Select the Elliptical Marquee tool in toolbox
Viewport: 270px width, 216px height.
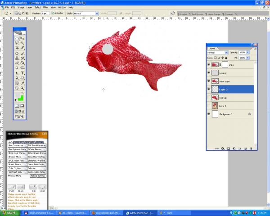tap(17, 38)
